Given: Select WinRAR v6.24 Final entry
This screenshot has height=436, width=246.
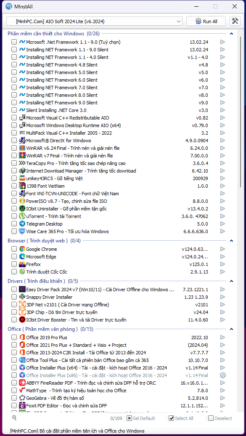Looking at the screenshot, I should point(73,148).
